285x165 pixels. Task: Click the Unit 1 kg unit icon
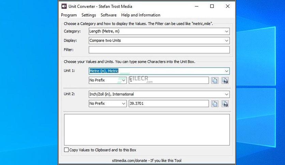click(225, 80)
